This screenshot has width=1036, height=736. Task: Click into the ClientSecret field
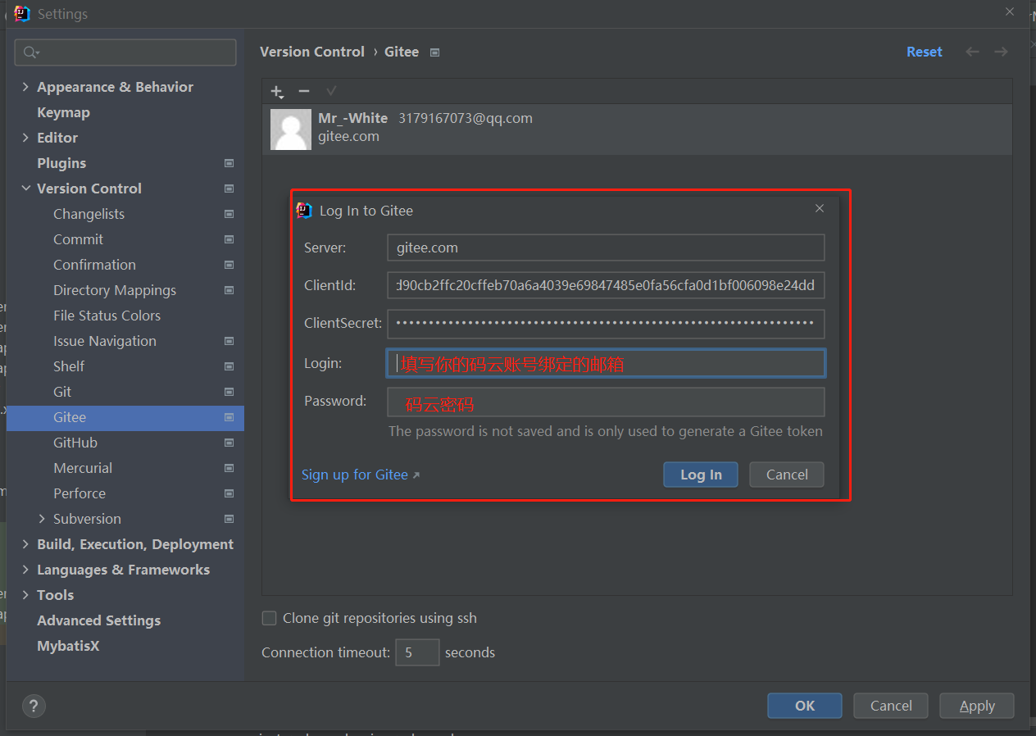pos(606,324)
